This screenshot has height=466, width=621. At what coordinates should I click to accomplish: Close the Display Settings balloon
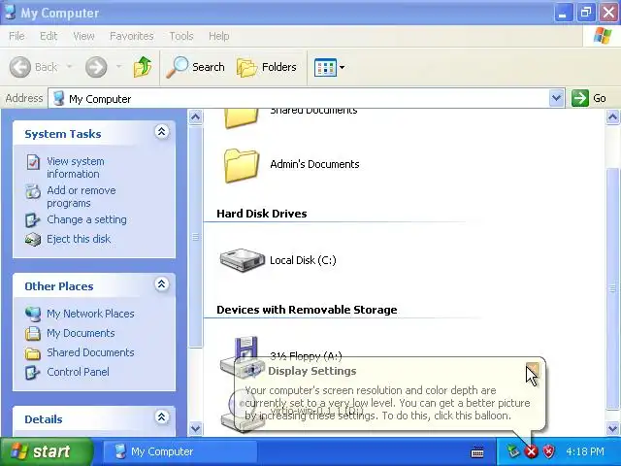[x=533, y=369]
